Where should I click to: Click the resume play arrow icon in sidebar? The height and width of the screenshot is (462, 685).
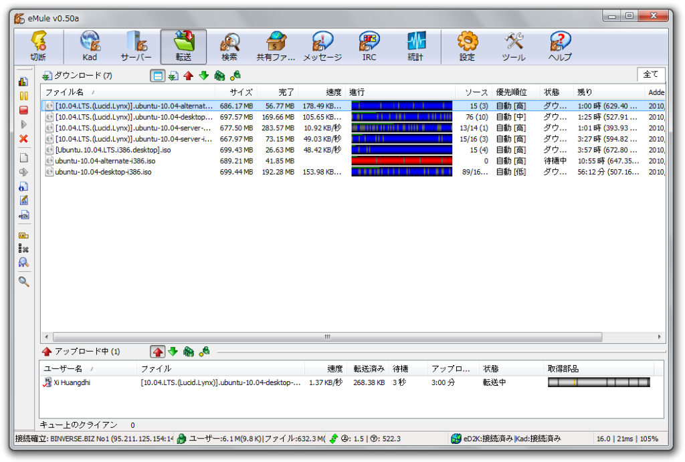click(23, 124)
